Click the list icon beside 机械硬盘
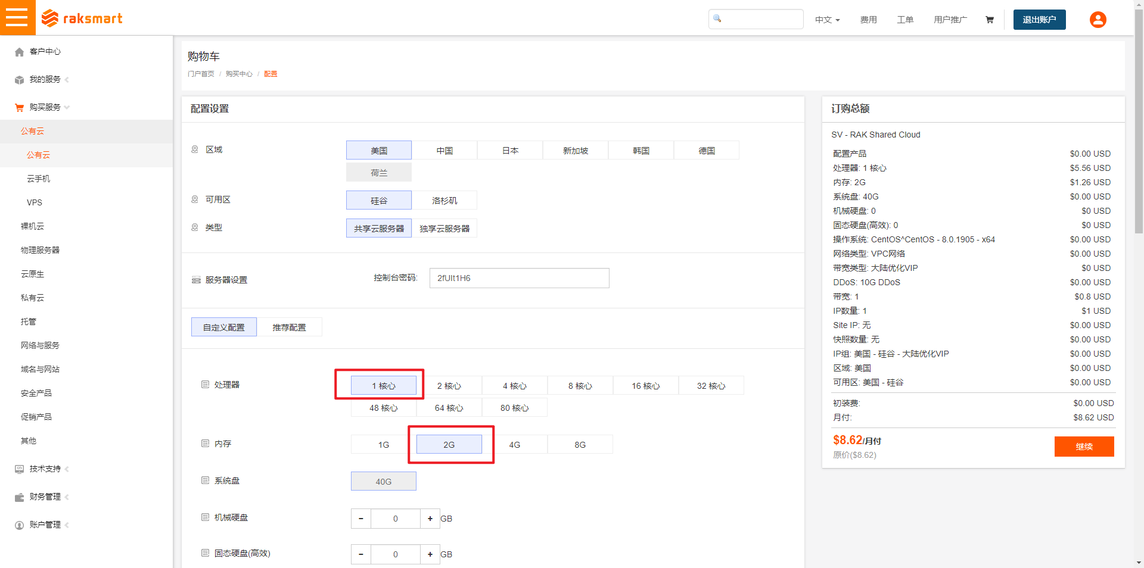Viewport: 1144px width, 568px height. tap(206, 517)
